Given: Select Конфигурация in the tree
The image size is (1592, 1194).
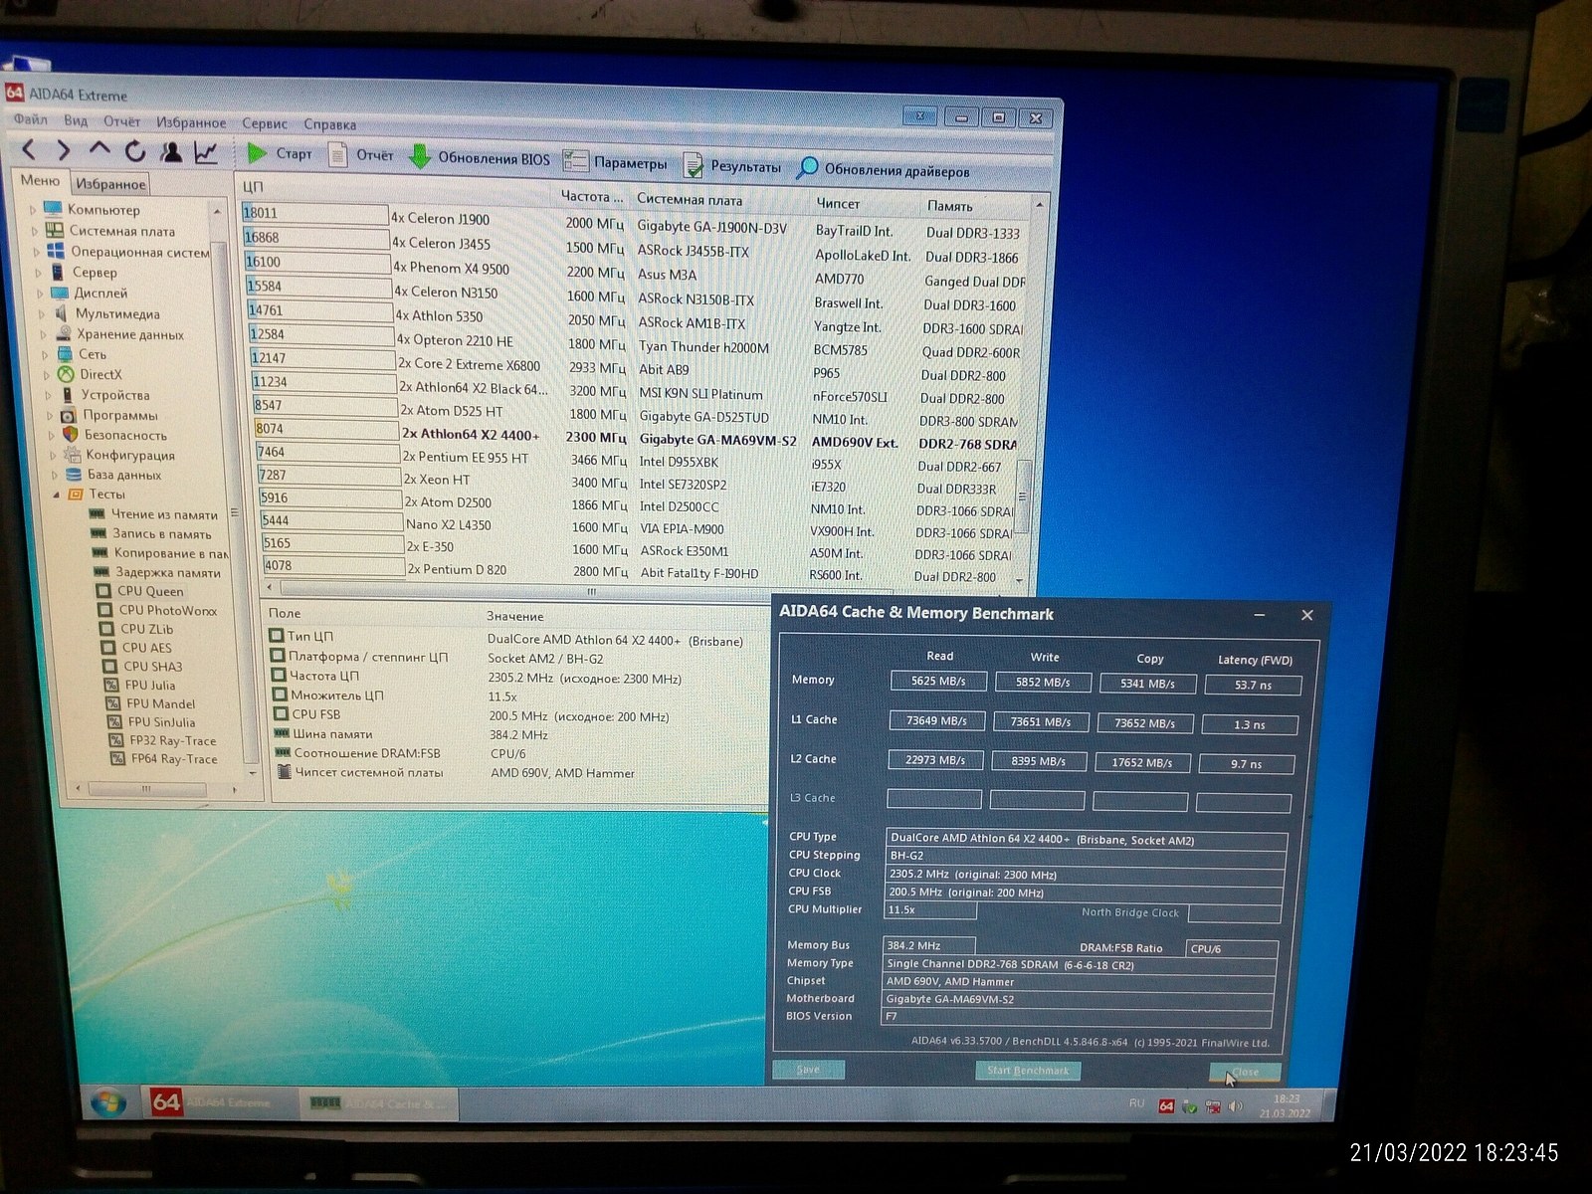Looking at the screenshot, I should click(x=130, y=455).
